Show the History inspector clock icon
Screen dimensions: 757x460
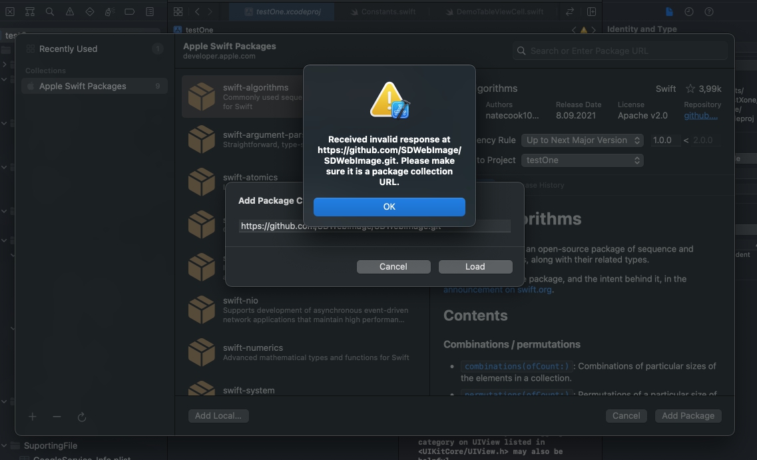(x=689, y=11)
